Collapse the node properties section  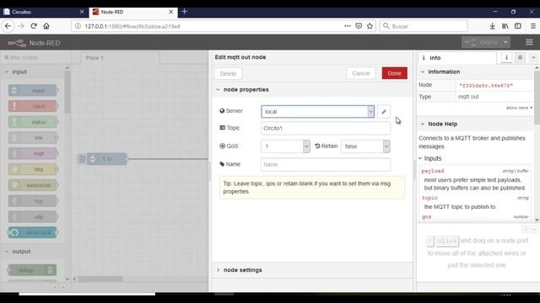pyautogui.click(x=218, y=90)
